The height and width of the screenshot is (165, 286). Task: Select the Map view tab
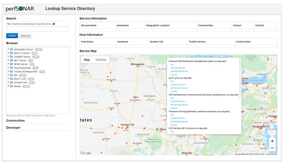click(x=87, y=60)
